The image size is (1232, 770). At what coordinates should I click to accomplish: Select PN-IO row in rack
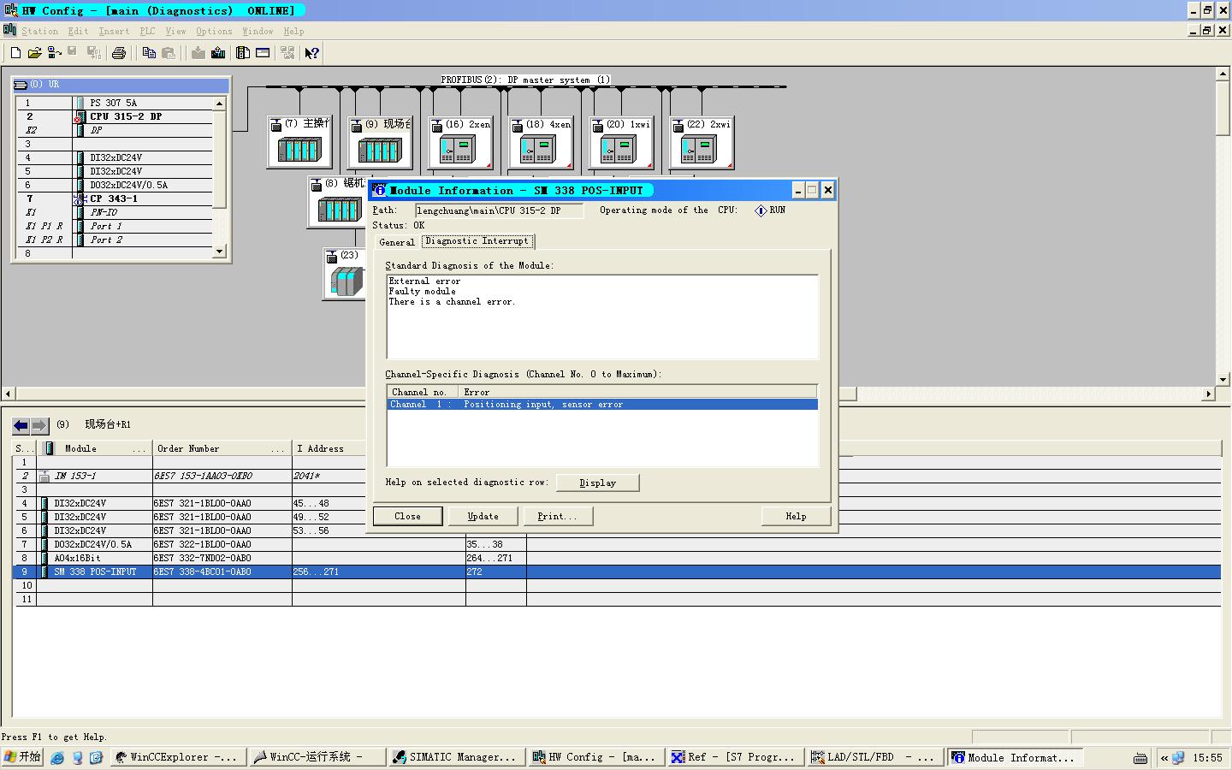coord(113,212)
